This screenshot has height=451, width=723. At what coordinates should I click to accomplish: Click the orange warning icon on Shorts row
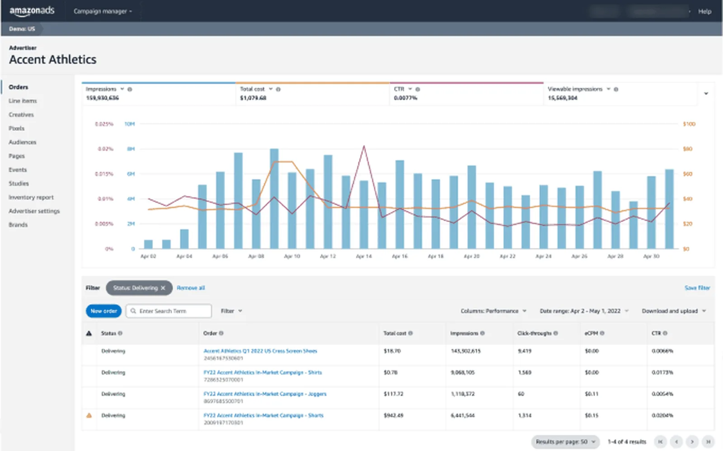point(89,415)
